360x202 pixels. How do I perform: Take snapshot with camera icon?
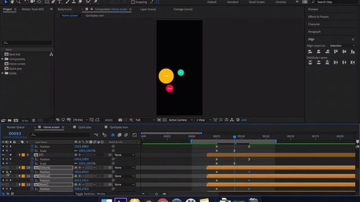click(x=120, y=120)
